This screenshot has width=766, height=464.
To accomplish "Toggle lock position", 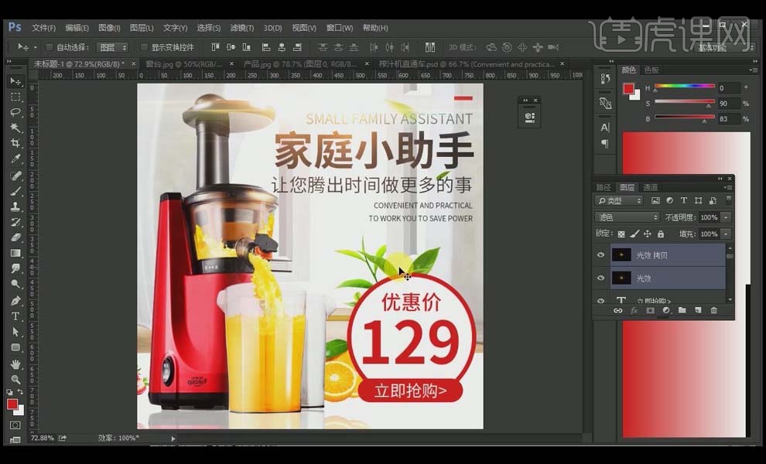I will (x=648, y=234).
